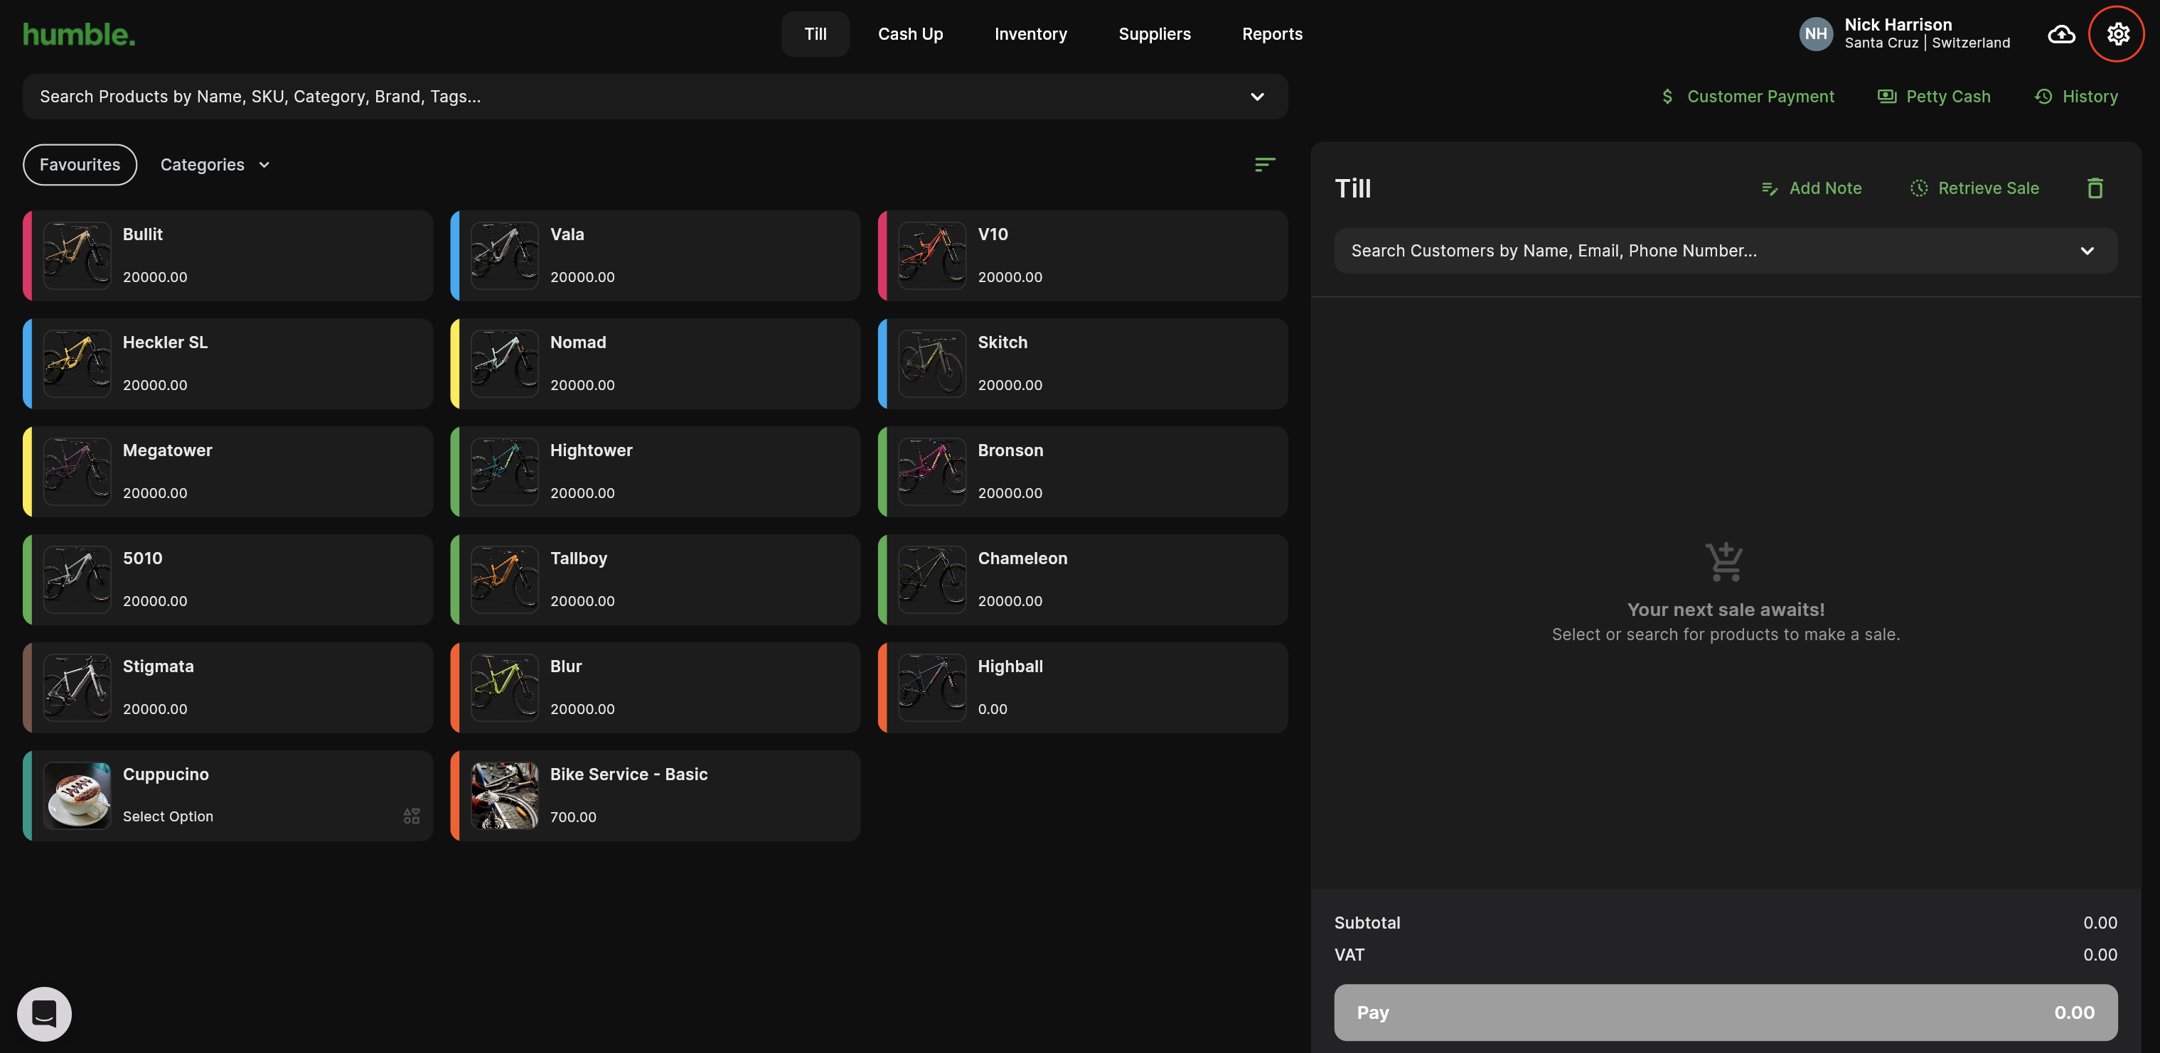2160x1053 pixels.
Task: Open the Till tab
Action: pos(815,33)
